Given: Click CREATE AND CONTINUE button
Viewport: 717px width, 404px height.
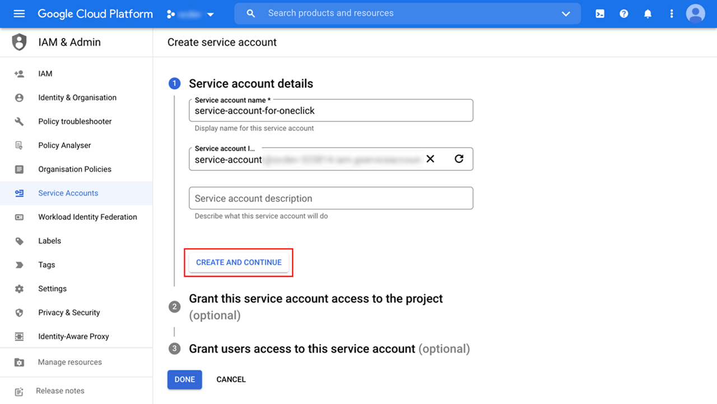Looking at the screenshot, I should pyautogui.click(x=239, y=262).
